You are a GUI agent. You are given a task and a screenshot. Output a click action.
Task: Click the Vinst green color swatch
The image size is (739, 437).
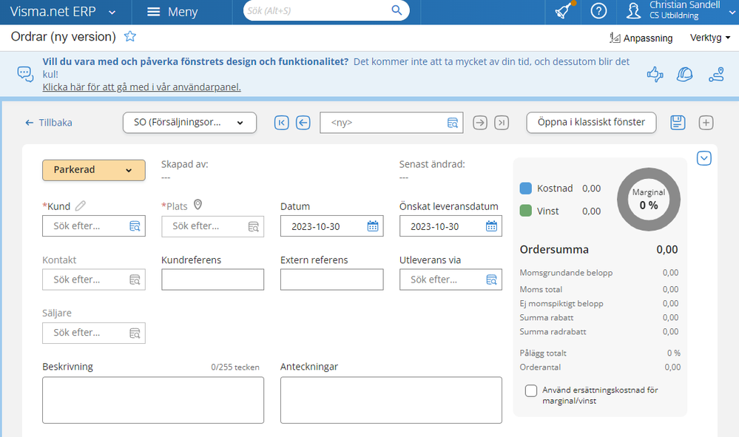pyautogui.click(x=525, y=211)
